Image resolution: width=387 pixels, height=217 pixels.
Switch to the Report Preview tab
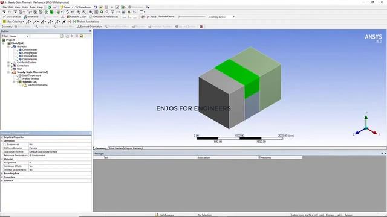click(x=133, y=148)
